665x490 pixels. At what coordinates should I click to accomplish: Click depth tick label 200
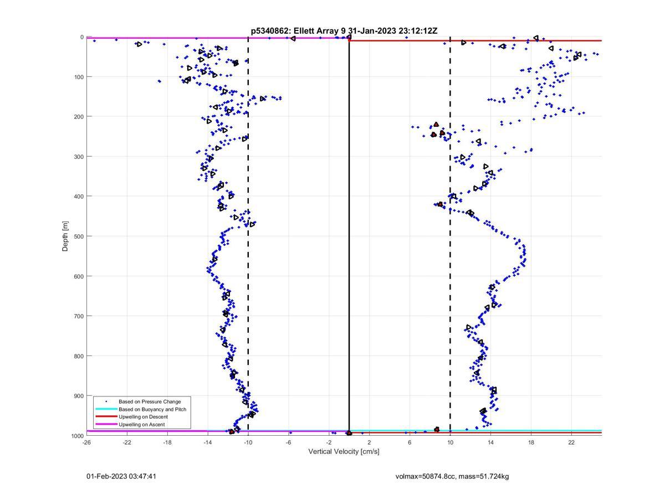click(x=78, y=117)
